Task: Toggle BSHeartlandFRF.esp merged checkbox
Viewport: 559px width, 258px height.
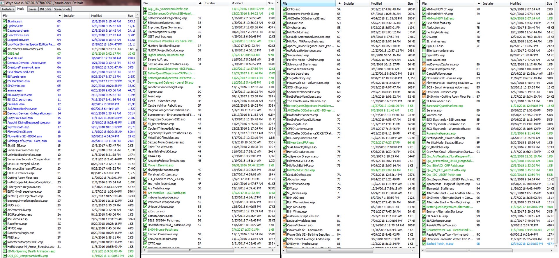Action: pyautogui.click(x=285, y=142)
